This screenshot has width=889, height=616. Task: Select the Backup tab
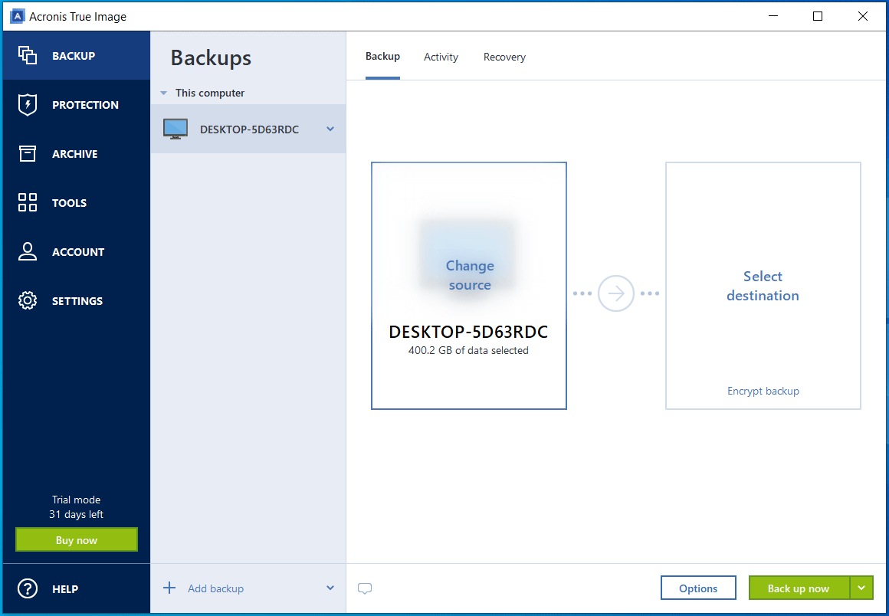point(382,56)
